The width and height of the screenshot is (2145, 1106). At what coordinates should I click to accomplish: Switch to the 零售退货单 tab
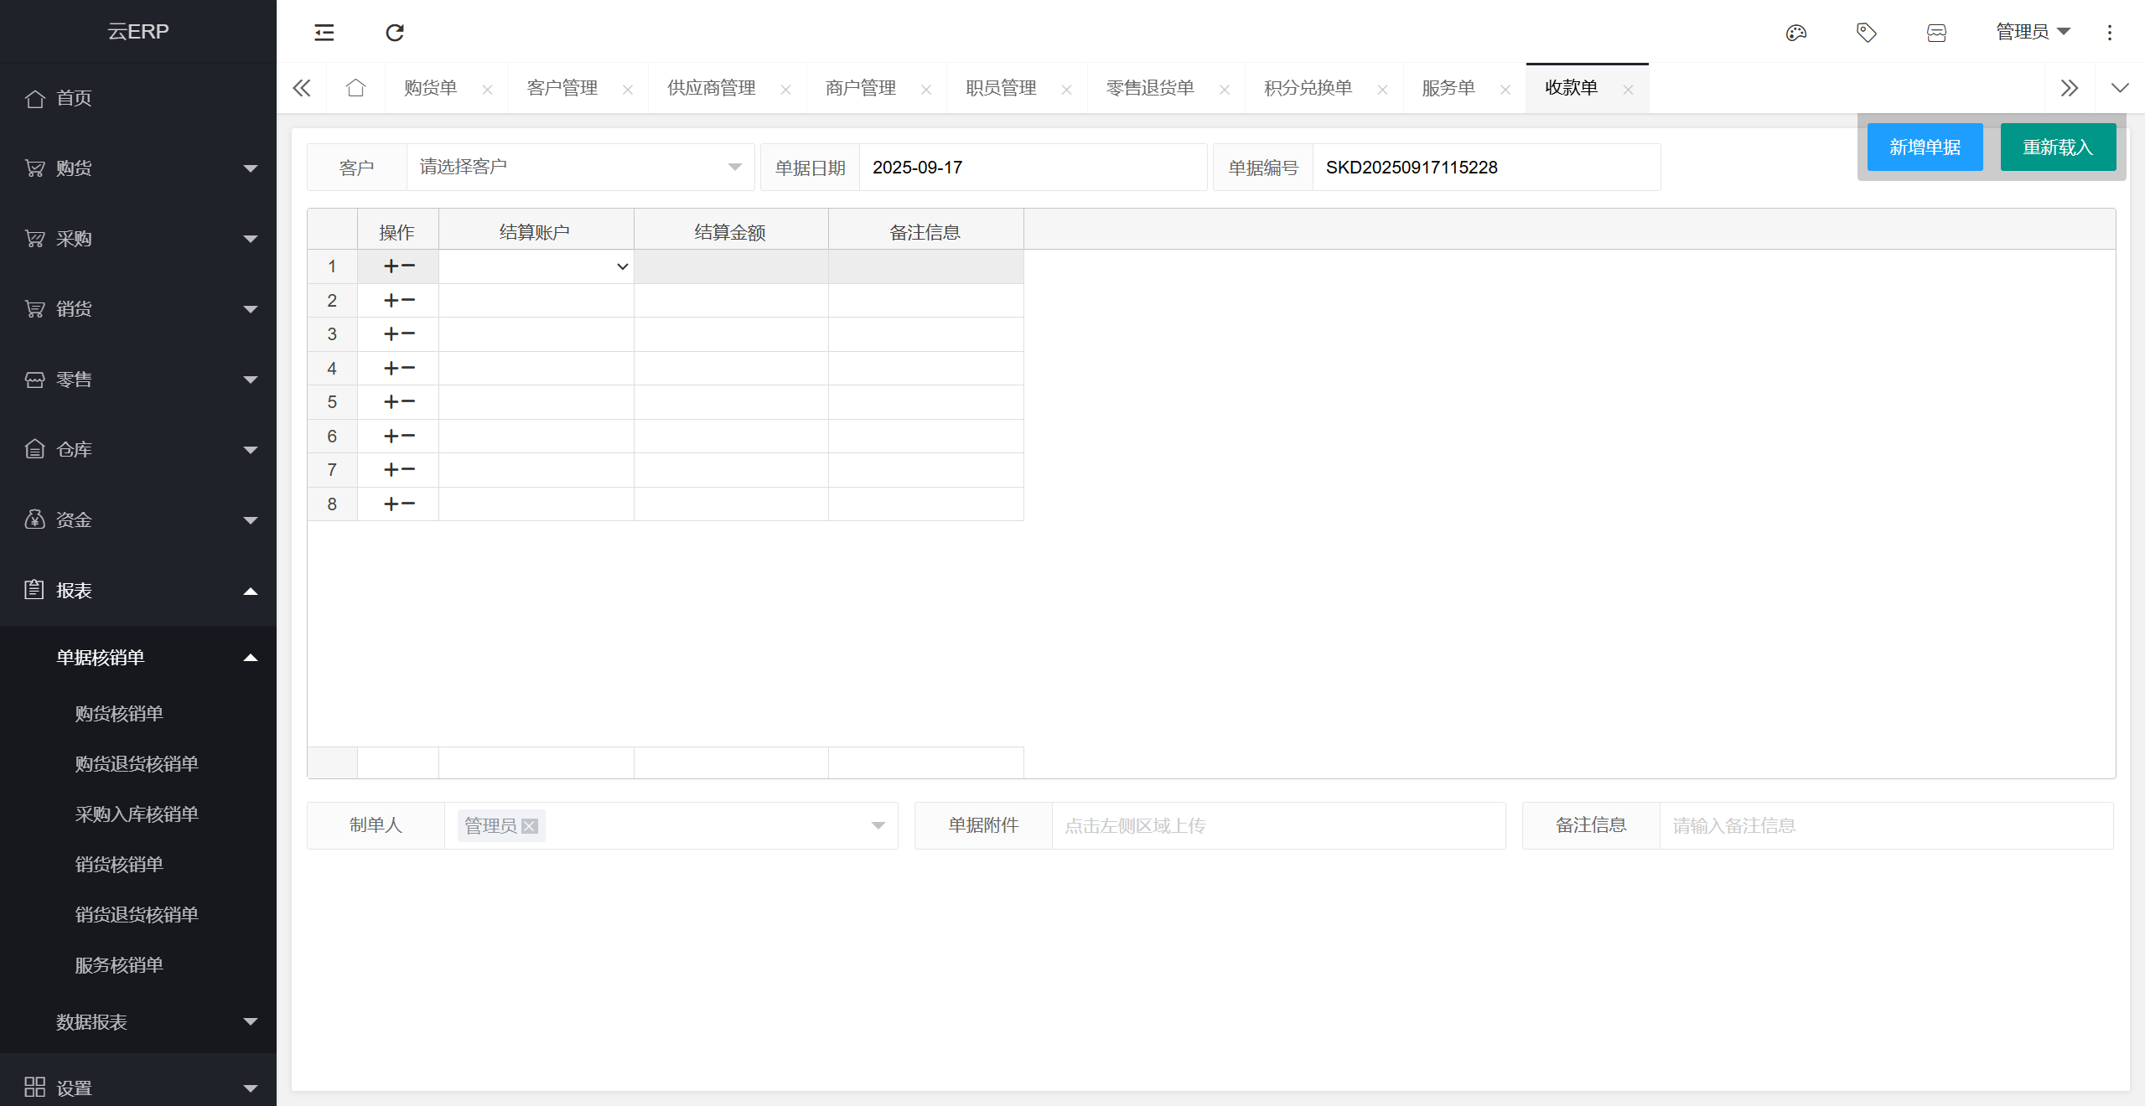point(1148,88)
